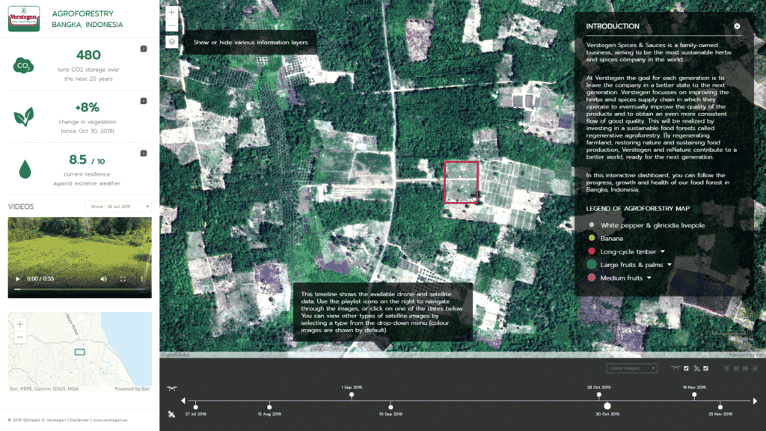Zoom in on the satellite map

(172, 13)
